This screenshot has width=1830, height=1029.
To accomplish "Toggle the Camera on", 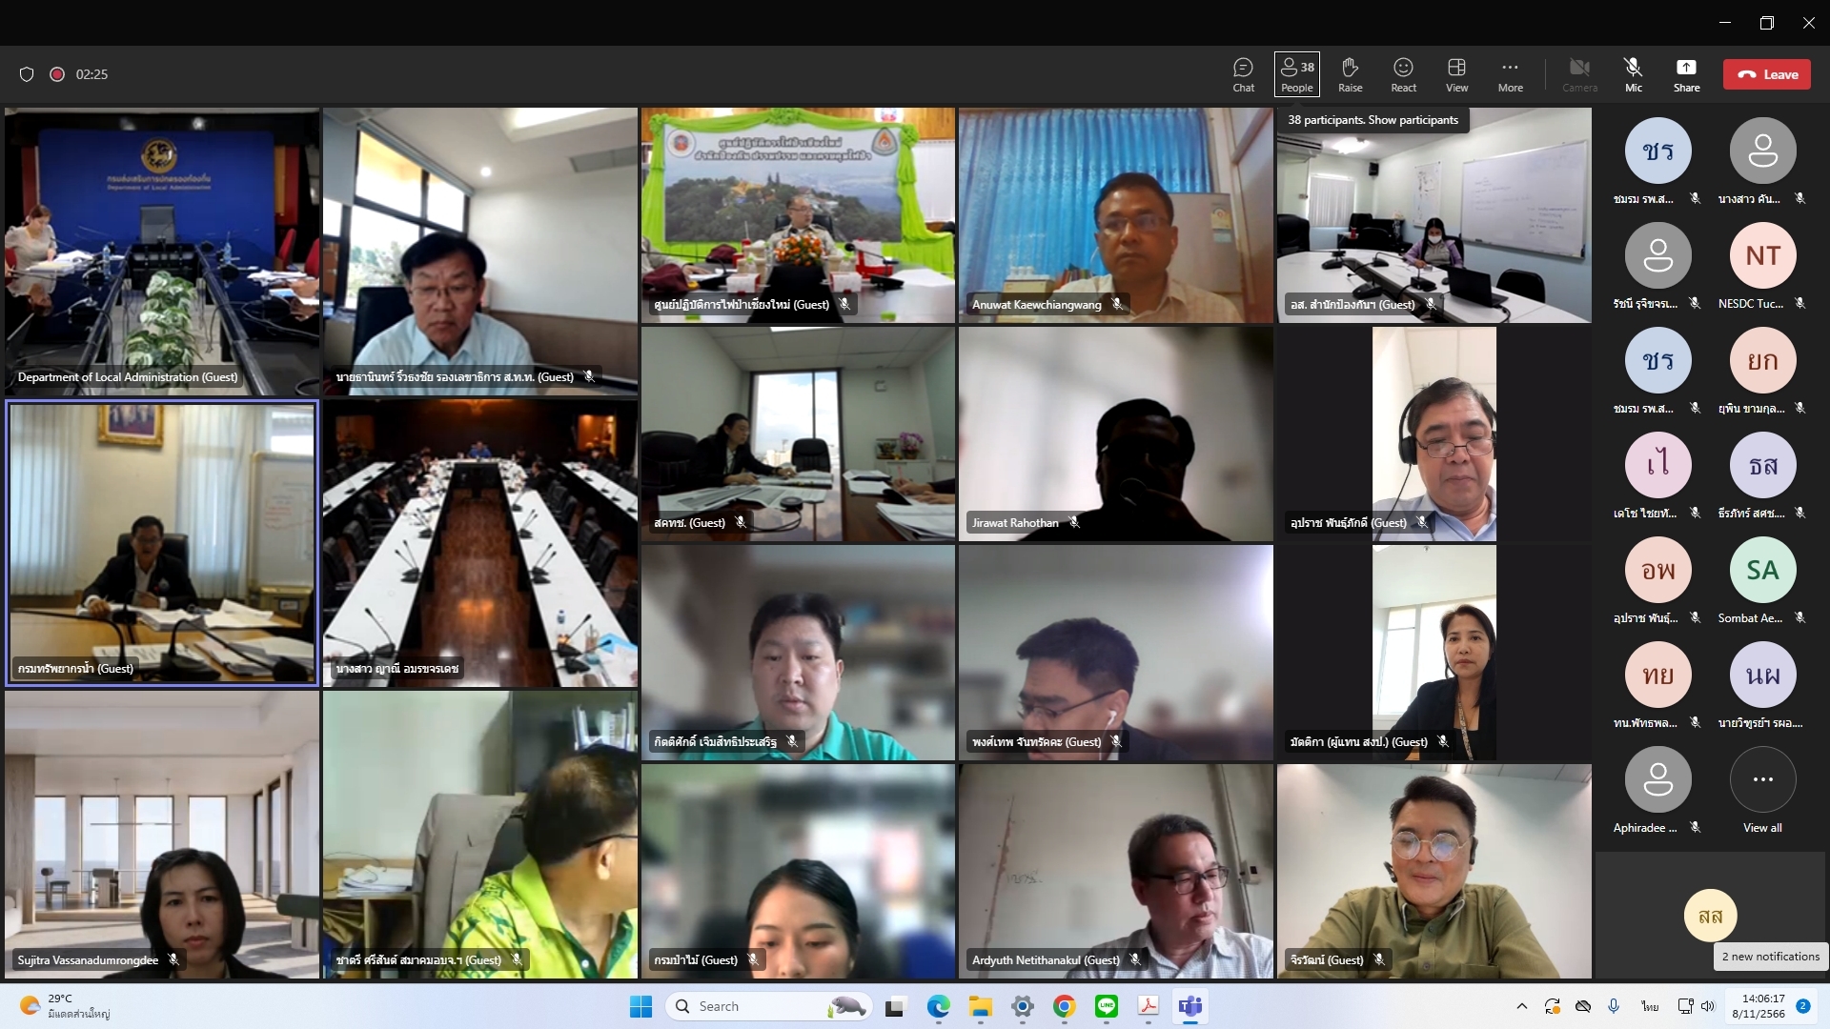I will point(1579,74).
